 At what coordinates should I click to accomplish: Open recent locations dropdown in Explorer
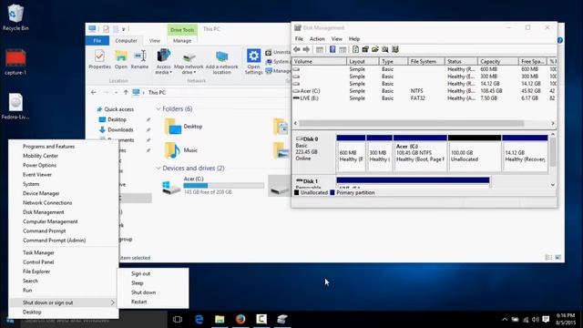click(116, 92)
